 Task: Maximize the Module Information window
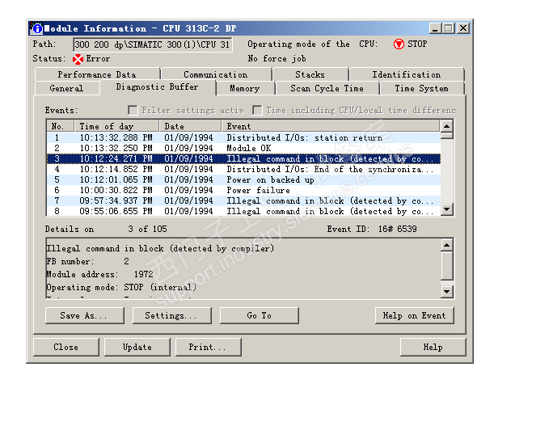449,28
